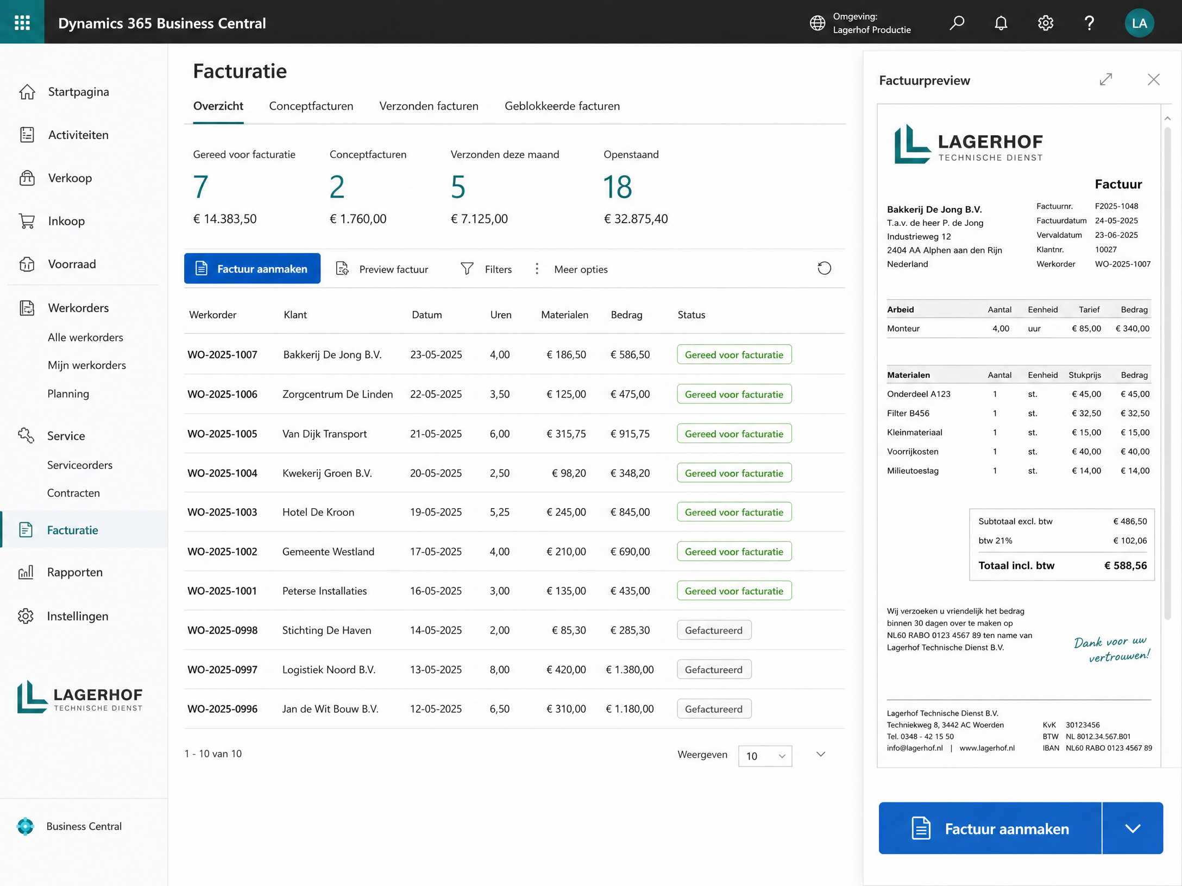
Task: Open the Weergeven 10 rows dropdown
Action: click(x=765, y=756)
